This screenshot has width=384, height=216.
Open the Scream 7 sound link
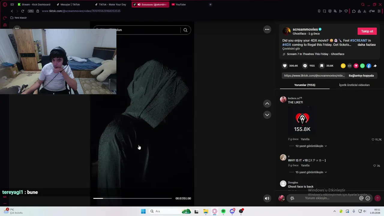pyautogui.click(x=313, y=54)
